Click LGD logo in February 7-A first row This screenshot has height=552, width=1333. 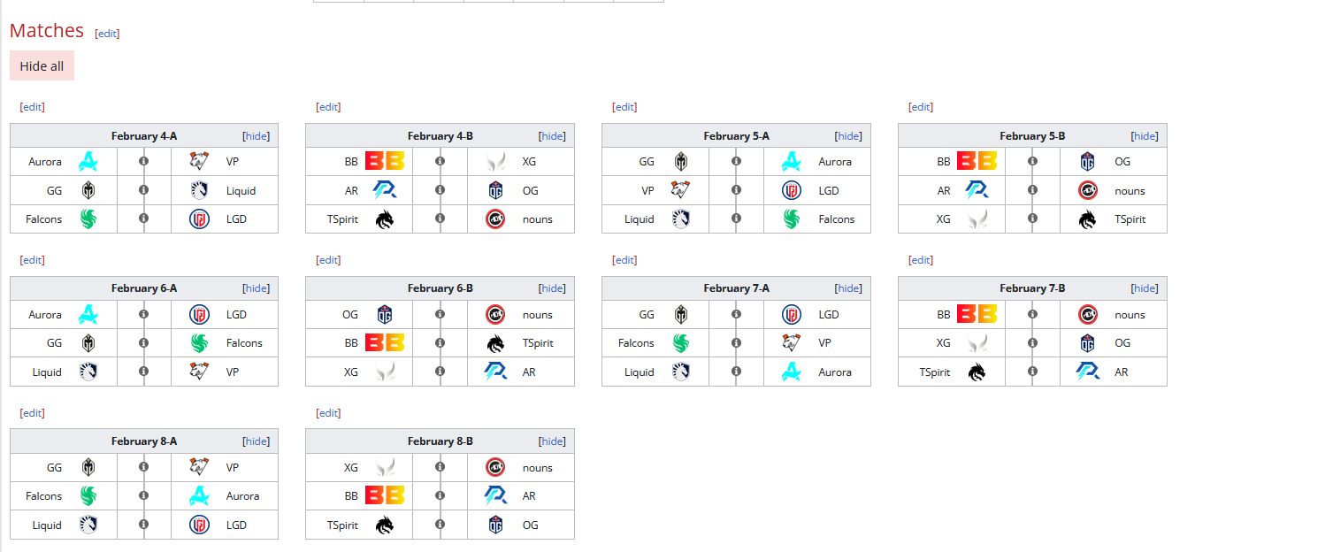click(x=792, y=314)
